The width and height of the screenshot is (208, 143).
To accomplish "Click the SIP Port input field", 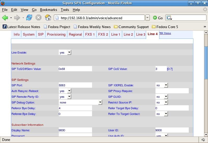I will (x=75, y=85).
